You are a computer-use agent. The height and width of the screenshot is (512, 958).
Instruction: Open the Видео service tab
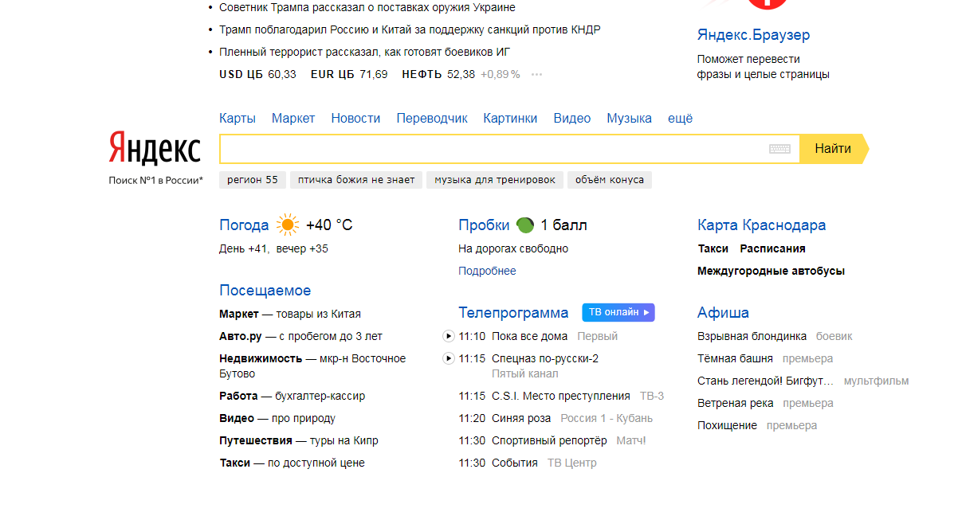click(572, 118)
